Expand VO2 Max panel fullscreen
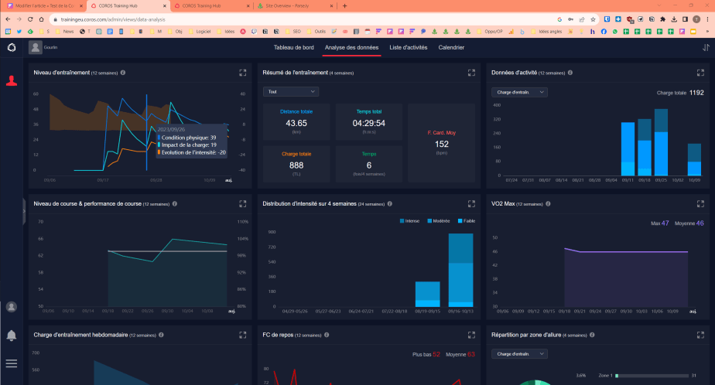The image size is (715, 385). tap(700, 203)
